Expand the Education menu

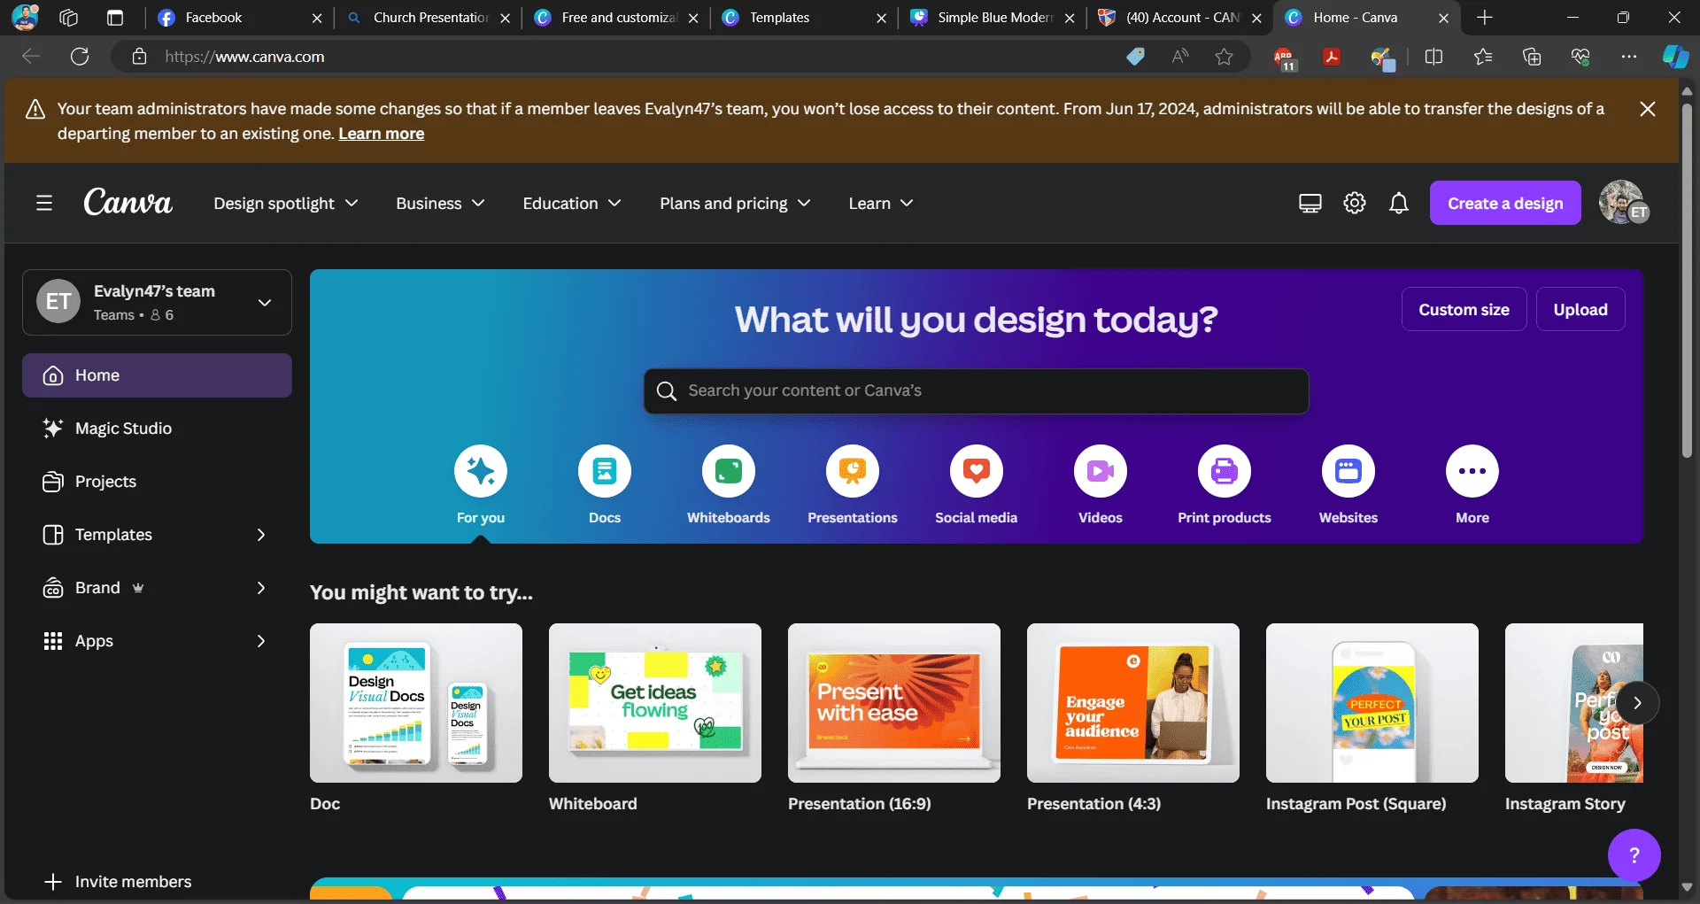pyautogui.click(x=572, y=204)
